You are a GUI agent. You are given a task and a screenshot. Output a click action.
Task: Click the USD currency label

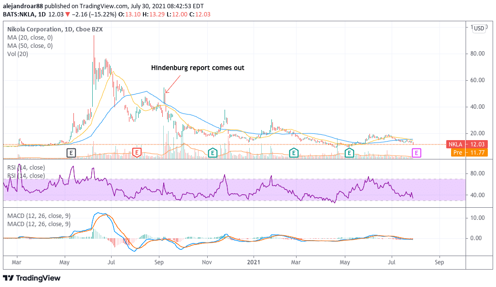479,28
